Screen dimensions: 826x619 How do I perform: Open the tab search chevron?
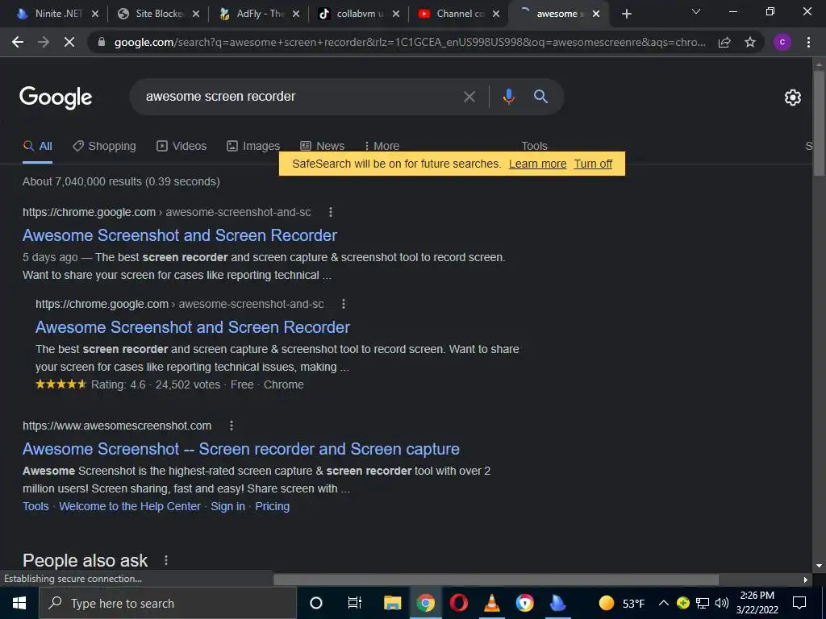tap(695, 11)
